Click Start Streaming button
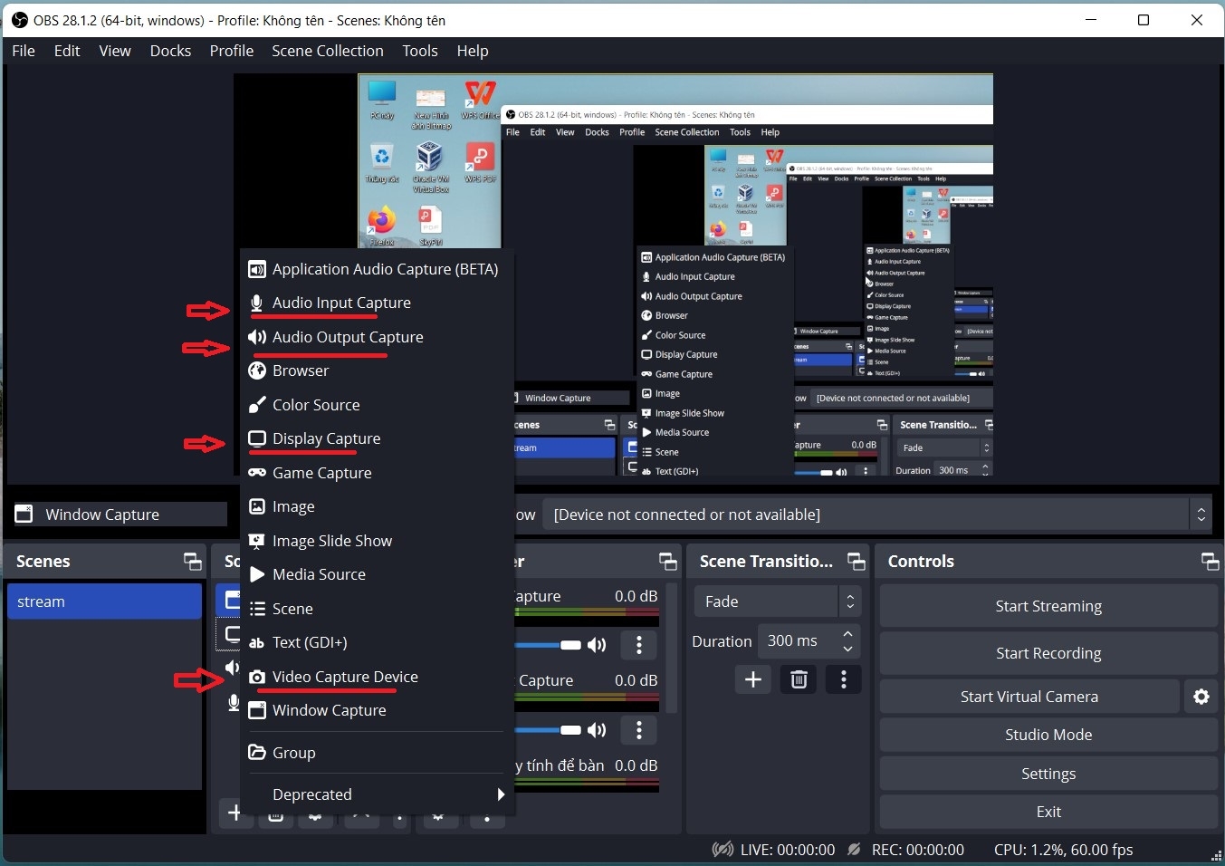This screenshot has width=1225, height=866. pos(1048,606)
